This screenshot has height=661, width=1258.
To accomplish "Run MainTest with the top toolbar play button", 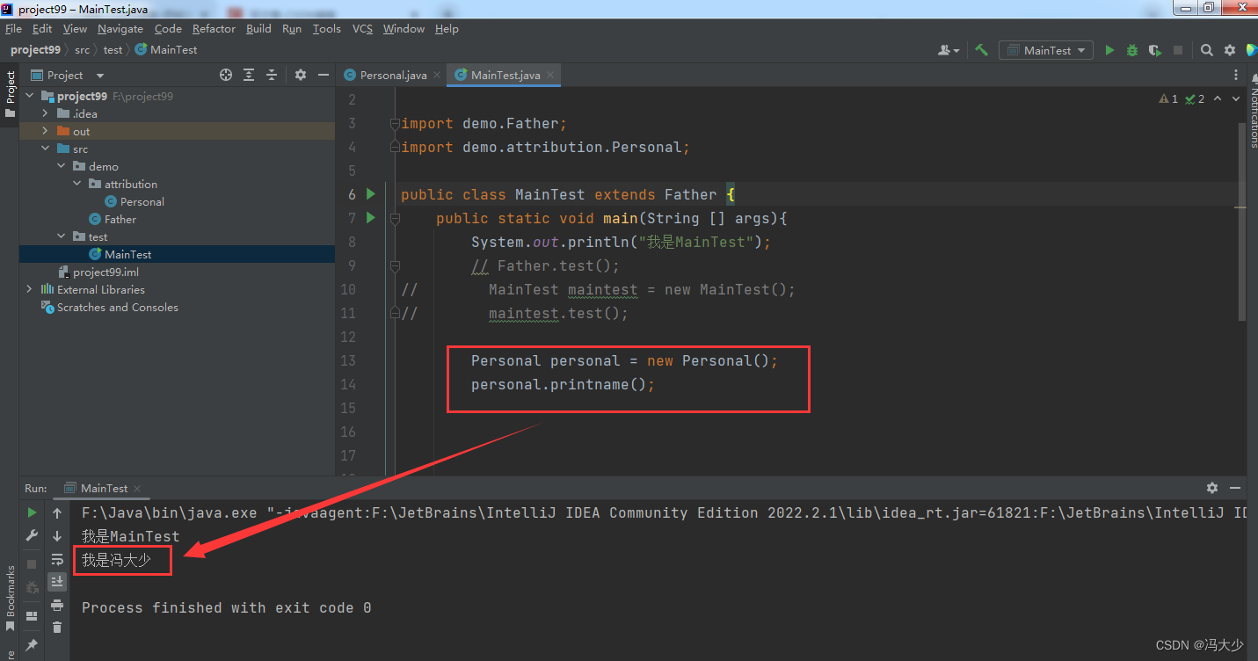I will pyautogui.click(x=1109, y=50).
